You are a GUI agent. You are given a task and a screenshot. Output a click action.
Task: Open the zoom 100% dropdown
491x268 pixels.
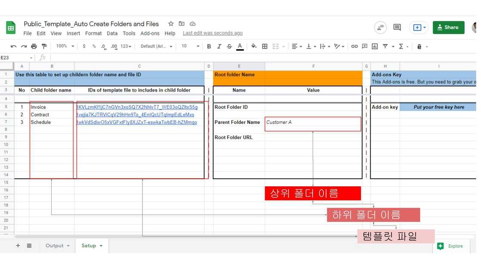65,47
